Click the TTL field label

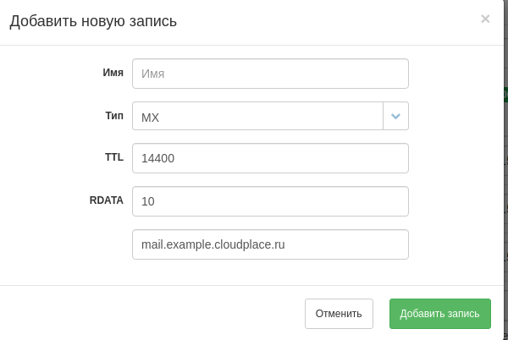pos(114,157)
